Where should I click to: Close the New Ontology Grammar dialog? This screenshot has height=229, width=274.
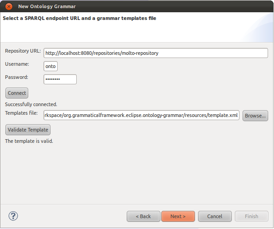[9, 6]
